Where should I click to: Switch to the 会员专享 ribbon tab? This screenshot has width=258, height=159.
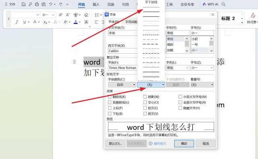187,4
